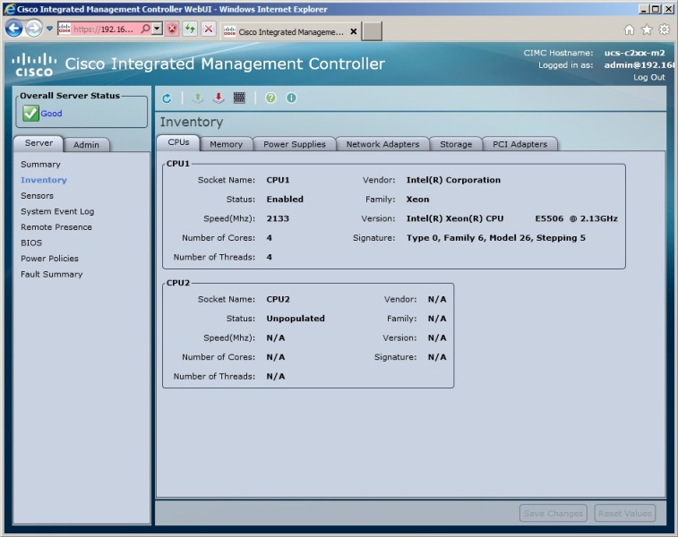Switch to the Admin navigation tab
This screenshot has height=537, width=678.
(x=86, y=145)
